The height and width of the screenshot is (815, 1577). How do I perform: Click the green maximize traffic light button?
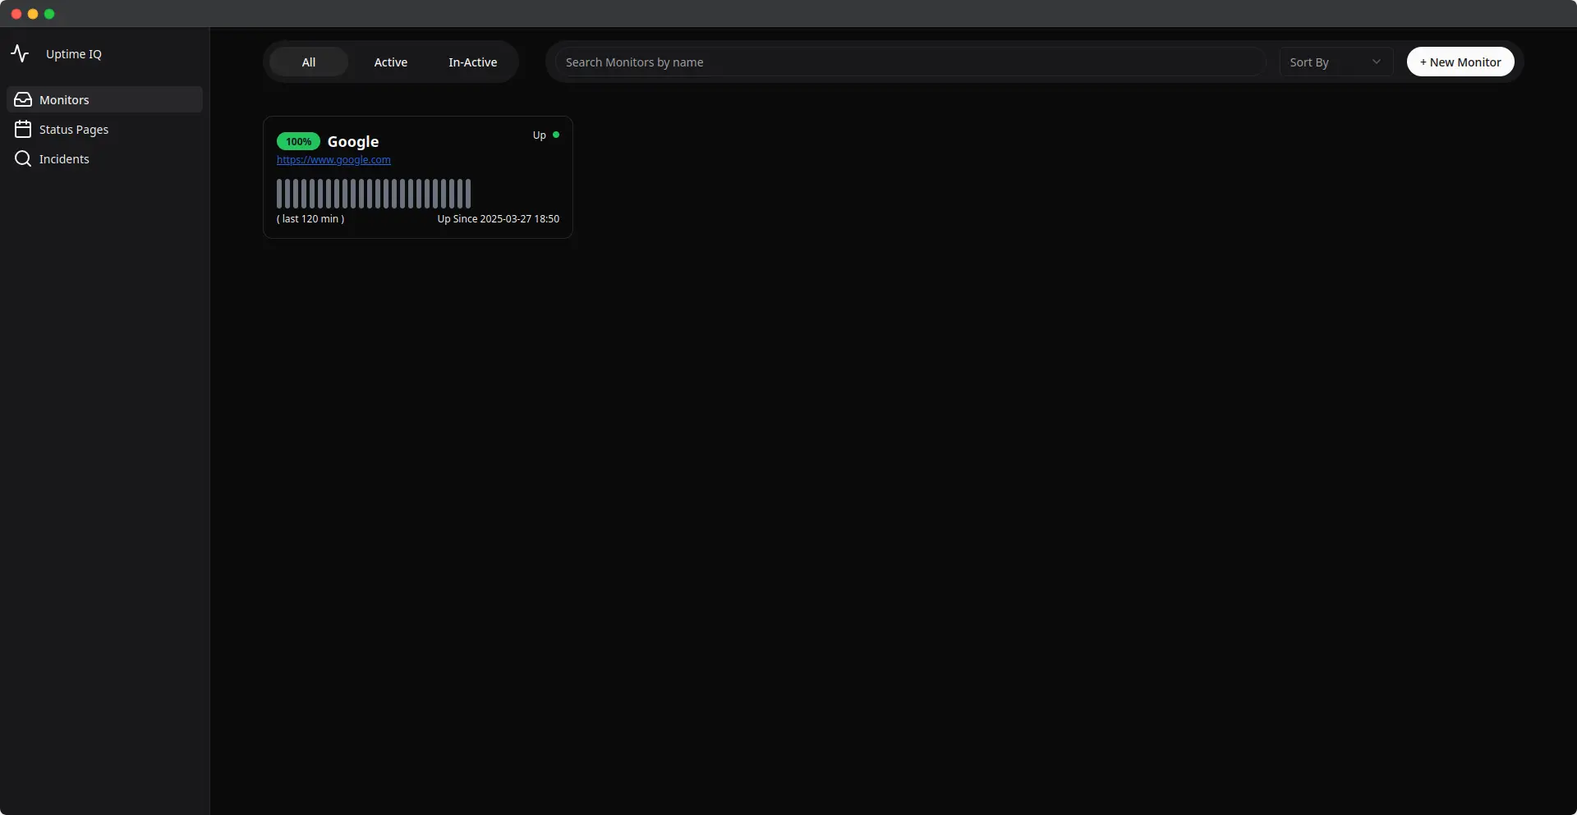click(x=49, y=14)
